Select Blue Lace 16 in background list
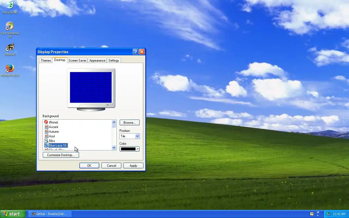 (x=58, y=146)
